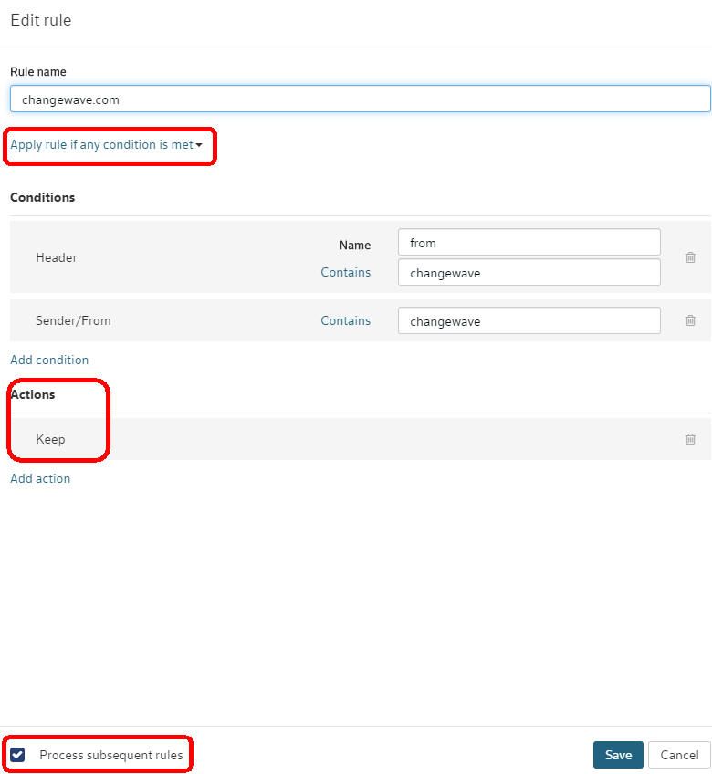Focus the header Name field containing from
The image size is (712, 774).
[529, 243]
